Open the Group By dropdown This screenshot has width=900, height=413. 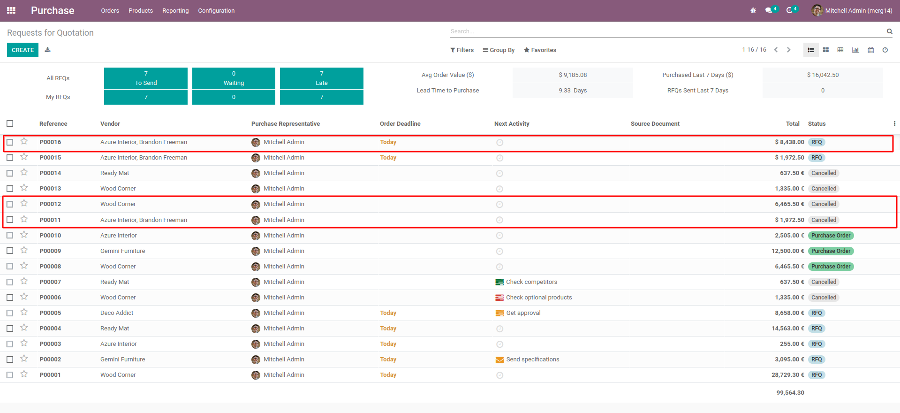[499, 50]
